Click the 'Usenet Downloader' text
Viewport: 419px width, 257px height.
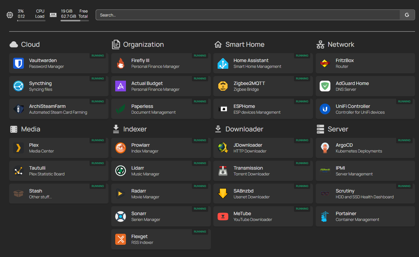click(252, 197)
